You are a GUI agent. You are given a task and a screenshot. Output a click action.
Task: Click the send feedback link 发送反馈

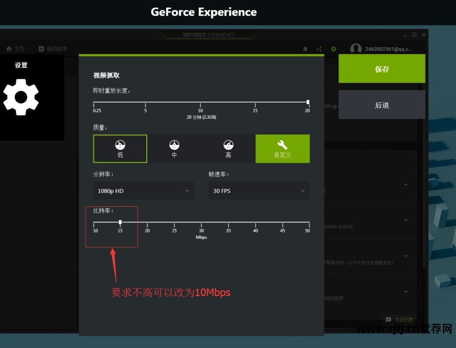pos(399,320)
